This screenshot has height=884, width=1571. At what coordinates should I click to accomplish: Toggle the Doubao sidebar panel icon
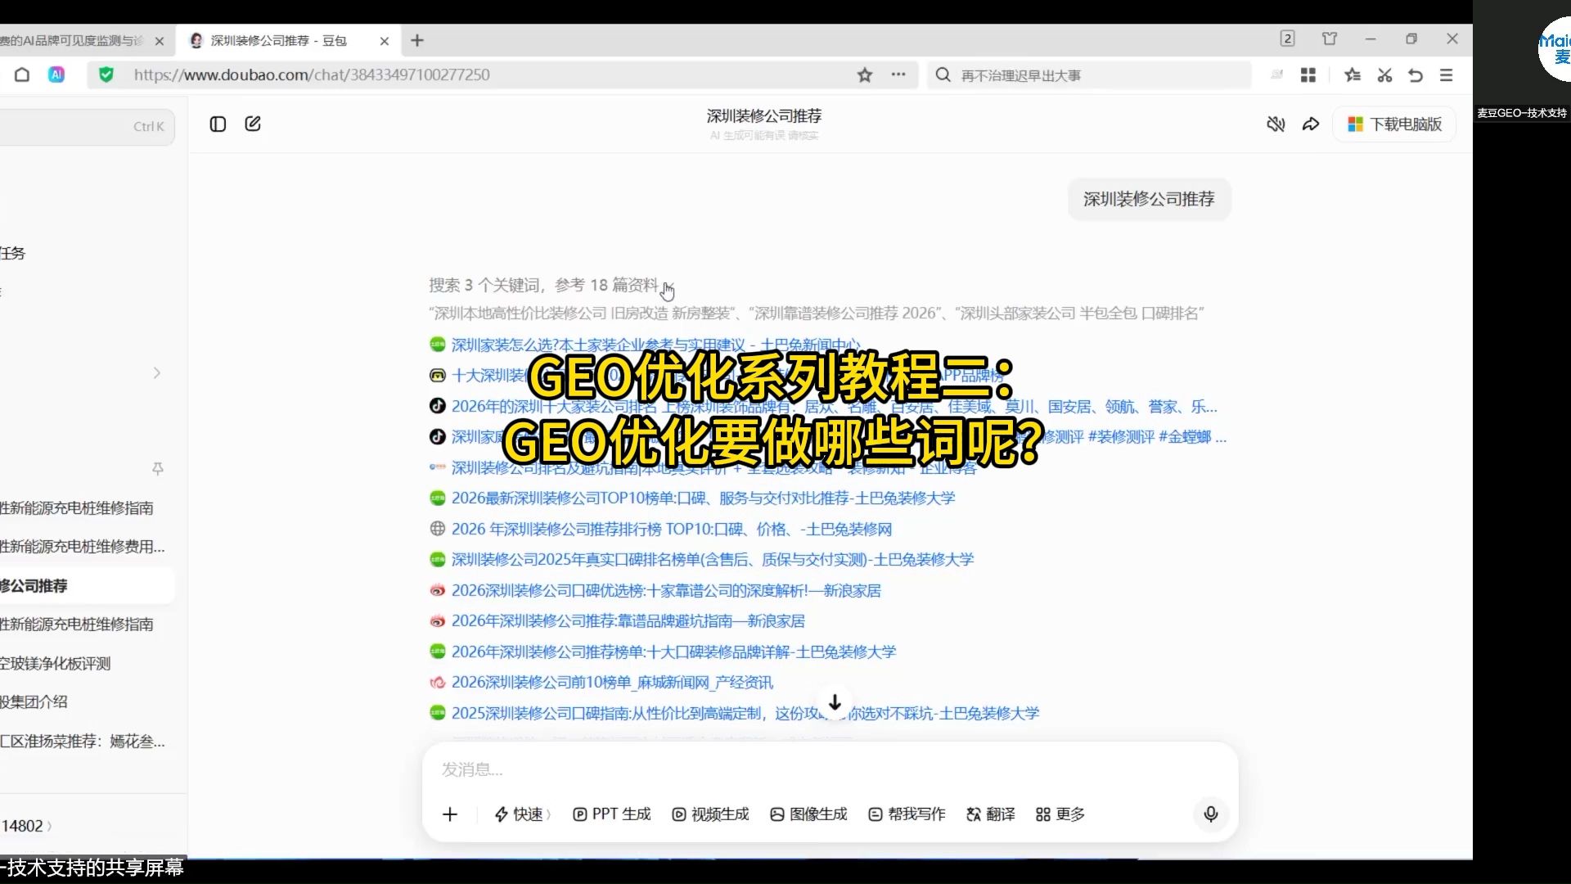coord(218,124)
